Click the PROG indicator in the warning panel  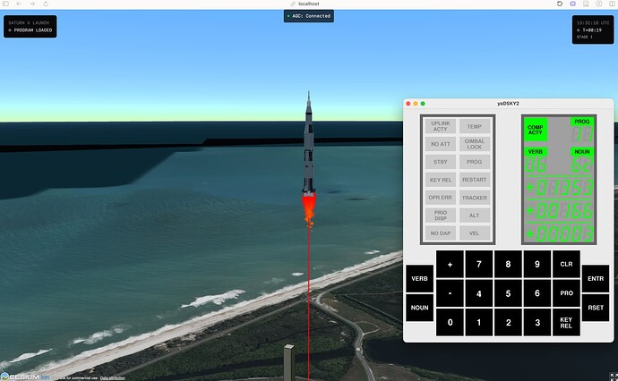tap(474, 162)
